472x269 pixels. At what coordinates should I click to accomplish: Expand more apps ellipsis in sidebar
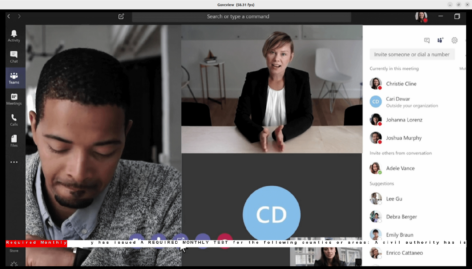[14, 162]
